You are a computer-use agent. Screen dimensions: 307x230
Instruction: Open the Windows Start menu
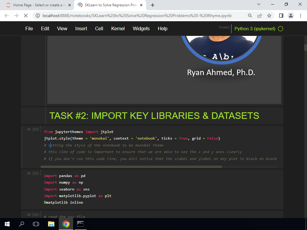7,224
